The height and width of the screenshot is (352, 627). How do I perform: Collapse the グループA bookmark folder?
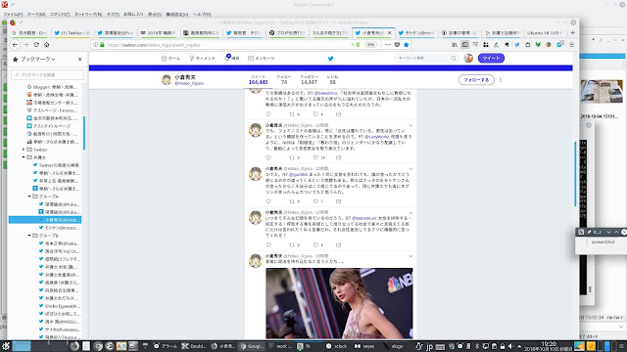tap(29, 197)
